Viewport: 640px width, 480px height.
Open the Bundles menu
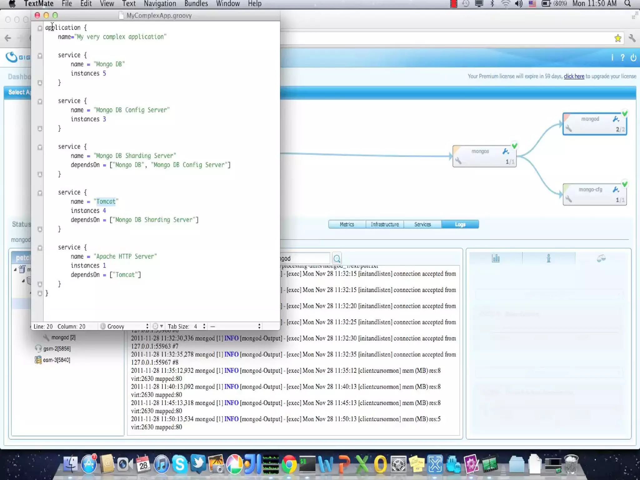pyautogui.click(x=196, y=4)
